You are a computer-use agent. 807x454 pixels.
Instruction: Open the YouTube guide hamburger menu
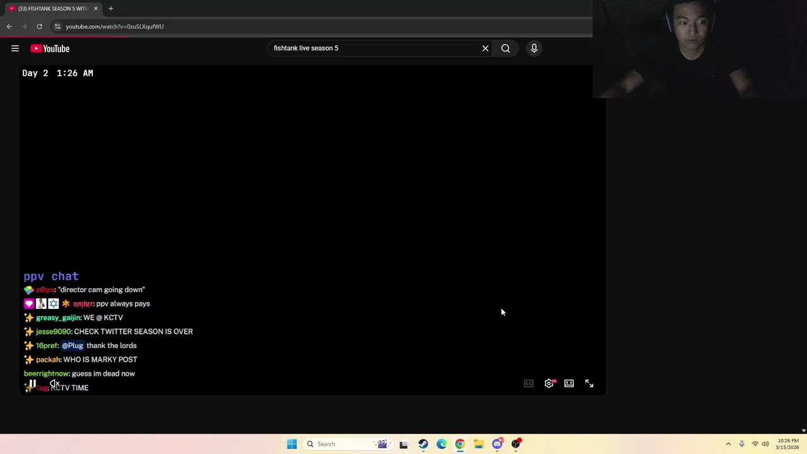point(15,49)
